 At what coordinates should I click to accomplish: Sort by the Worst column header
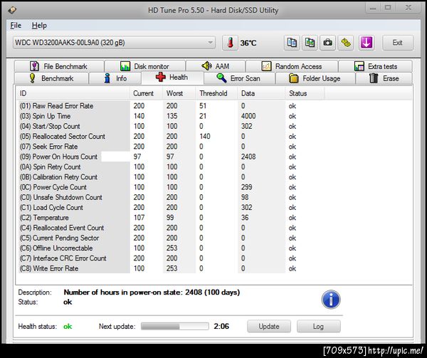[179, 93]
